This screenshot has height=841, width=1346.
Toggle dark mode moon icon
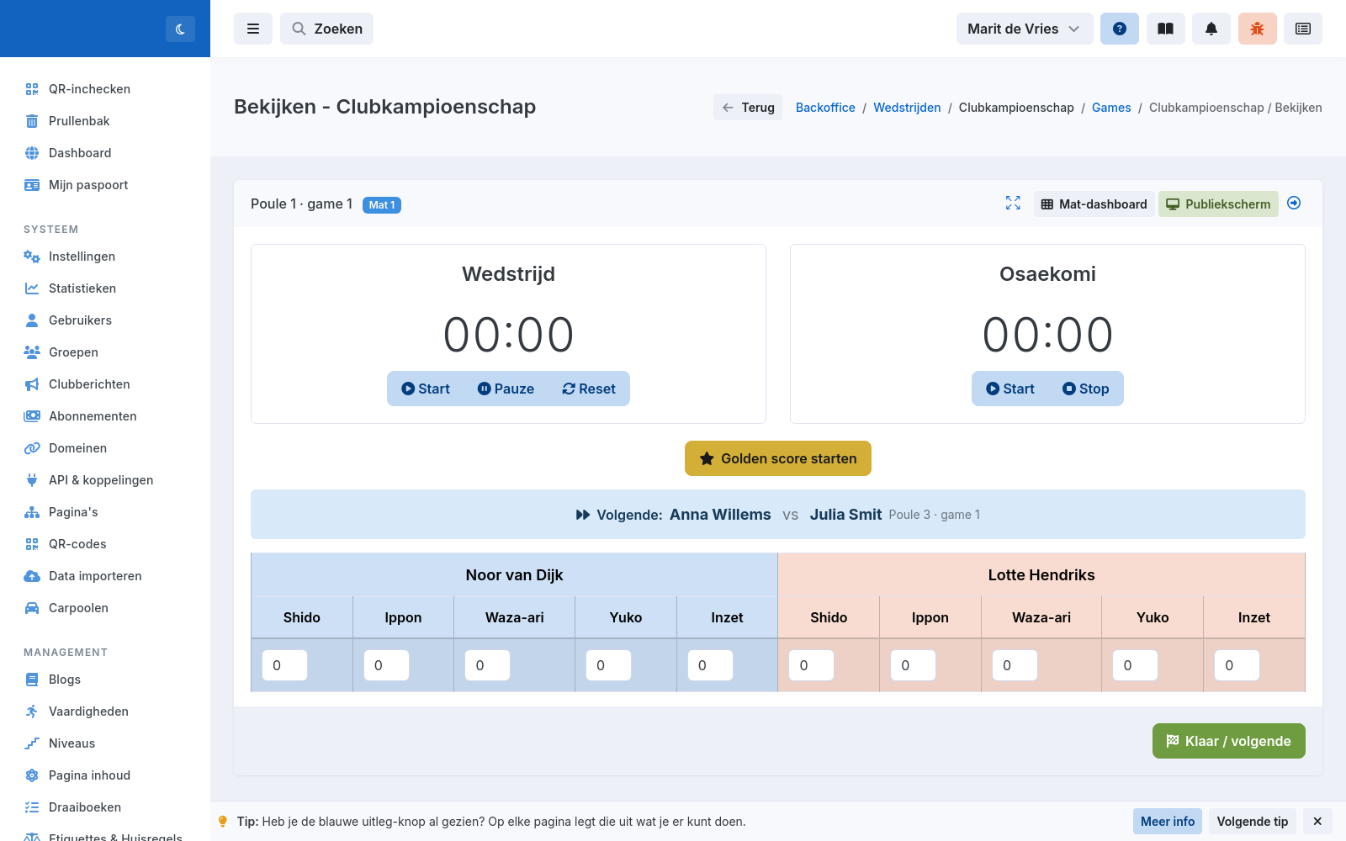click(180, 29)
